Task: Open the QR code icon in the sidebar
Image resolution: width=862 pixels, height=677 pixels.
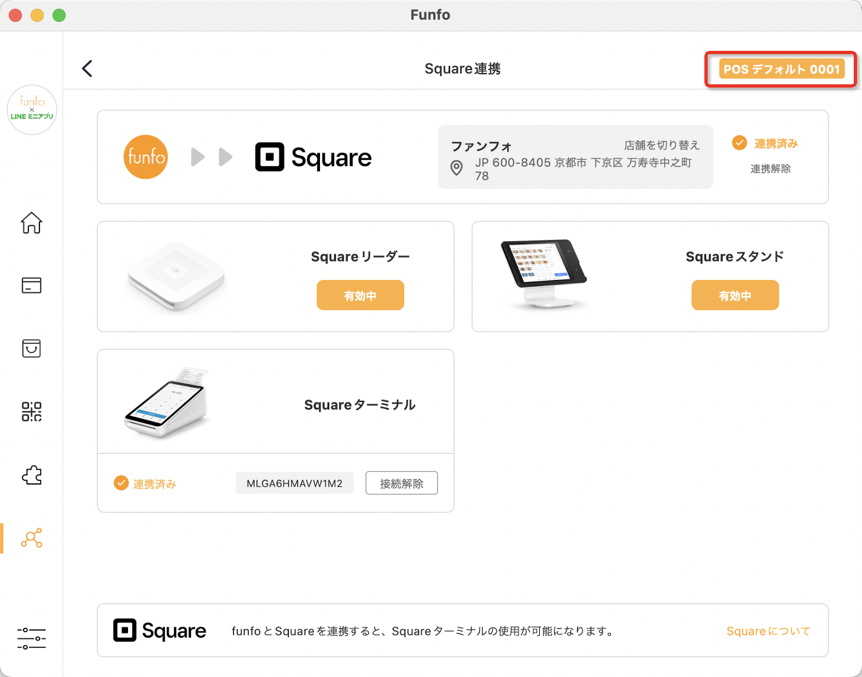Action: [x=31, y=411]
